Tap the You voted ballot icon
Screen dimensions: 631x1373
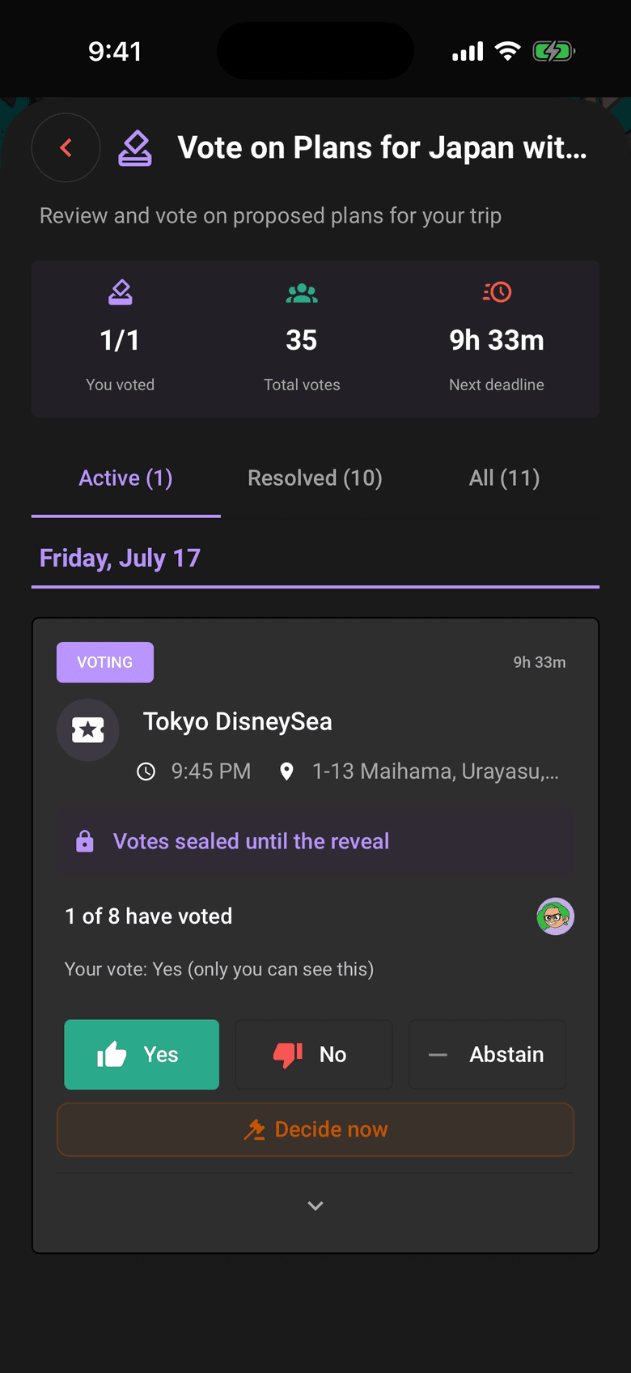(x=121, y=292)
